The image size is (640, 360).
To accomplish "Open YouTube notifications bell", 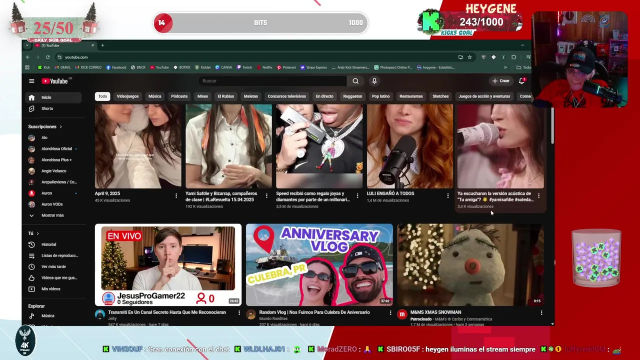I will tap(522, 81).
